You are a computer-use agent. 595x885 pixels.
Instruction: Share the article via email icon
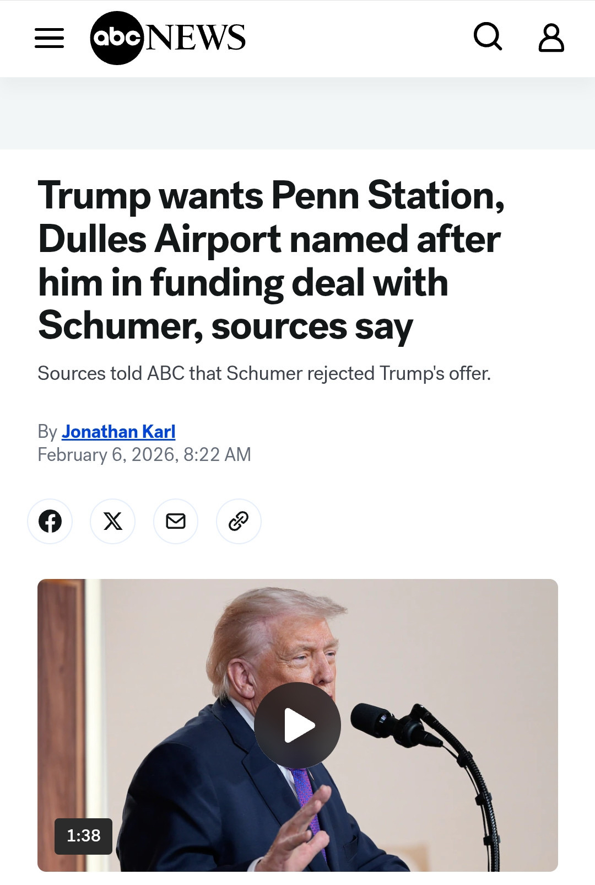176,521
